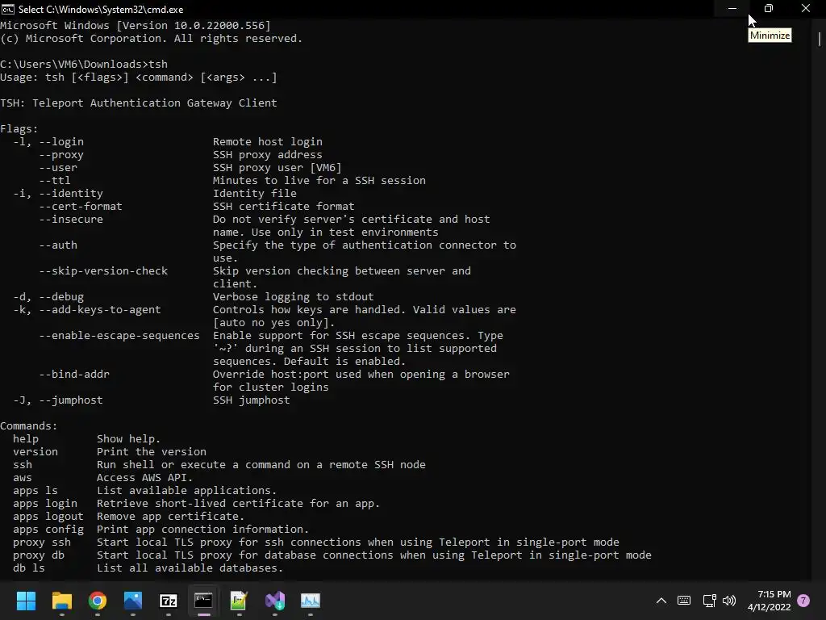Click the 'Microsoft Windows [Version 10.0.22000.556]' line
The height and width of the screenshot is (620, 826).
[136, 25]
